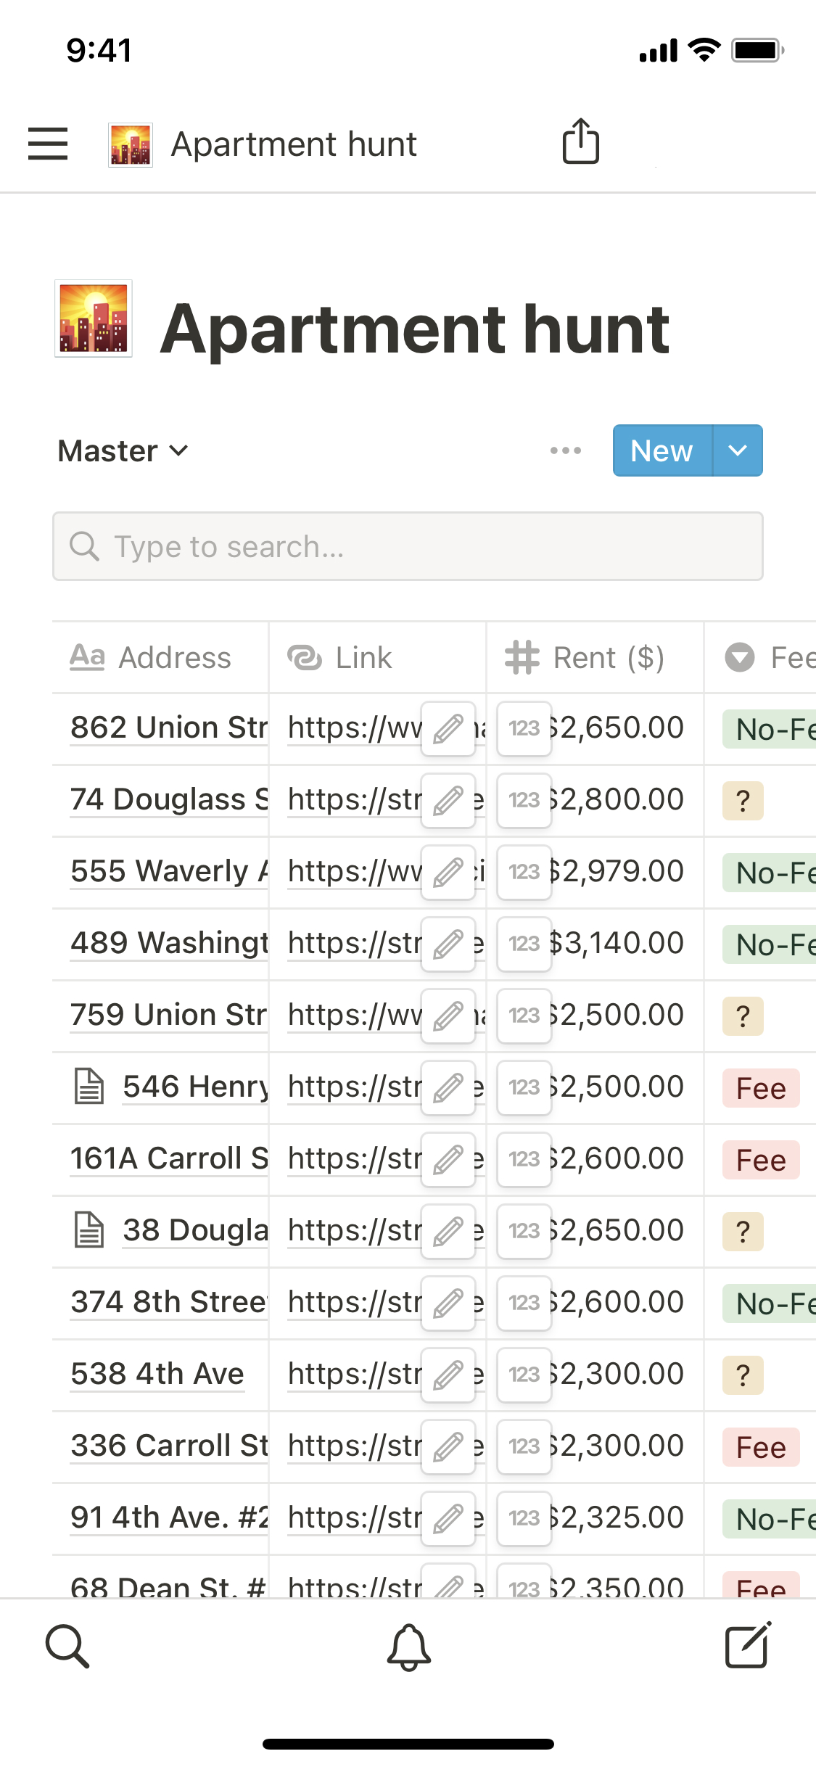Tap the Type to search field
Screen dimensions: 816x1767
pyautogui.click(x=408, y=546)
